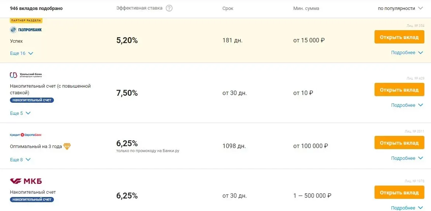Click the Credit Europe Bank logo

click(26, 135)
